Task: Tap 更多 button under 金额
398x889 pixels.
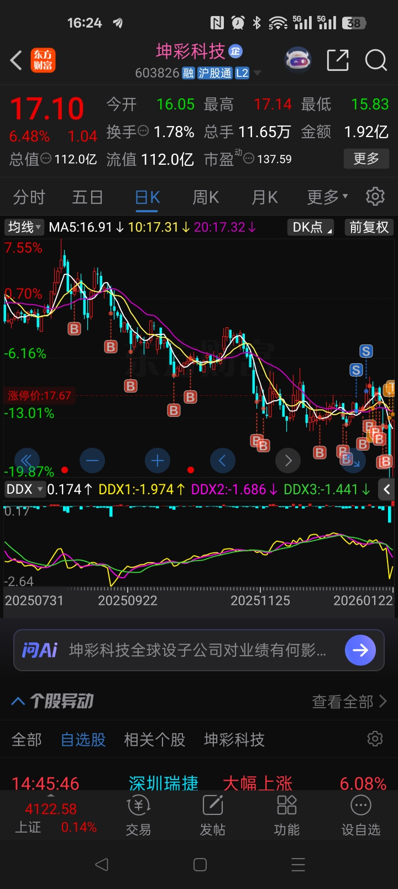Action: click(366, 159)
